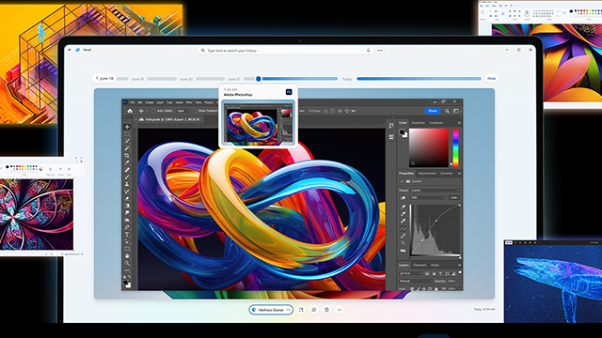Click the blue Share button
Screen dimensions: 602x338
(x=433, y=111)
